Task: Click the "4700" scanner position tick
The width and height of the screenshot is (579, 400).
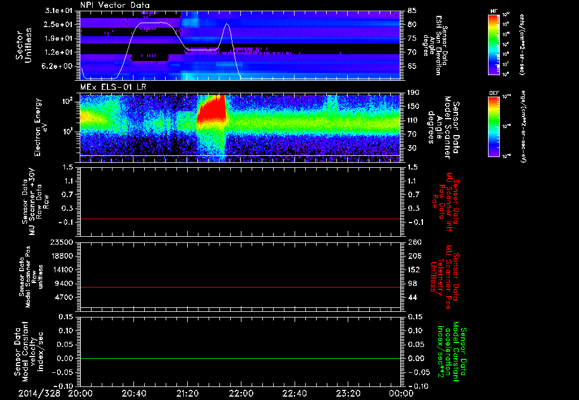Action: [64, 297]
